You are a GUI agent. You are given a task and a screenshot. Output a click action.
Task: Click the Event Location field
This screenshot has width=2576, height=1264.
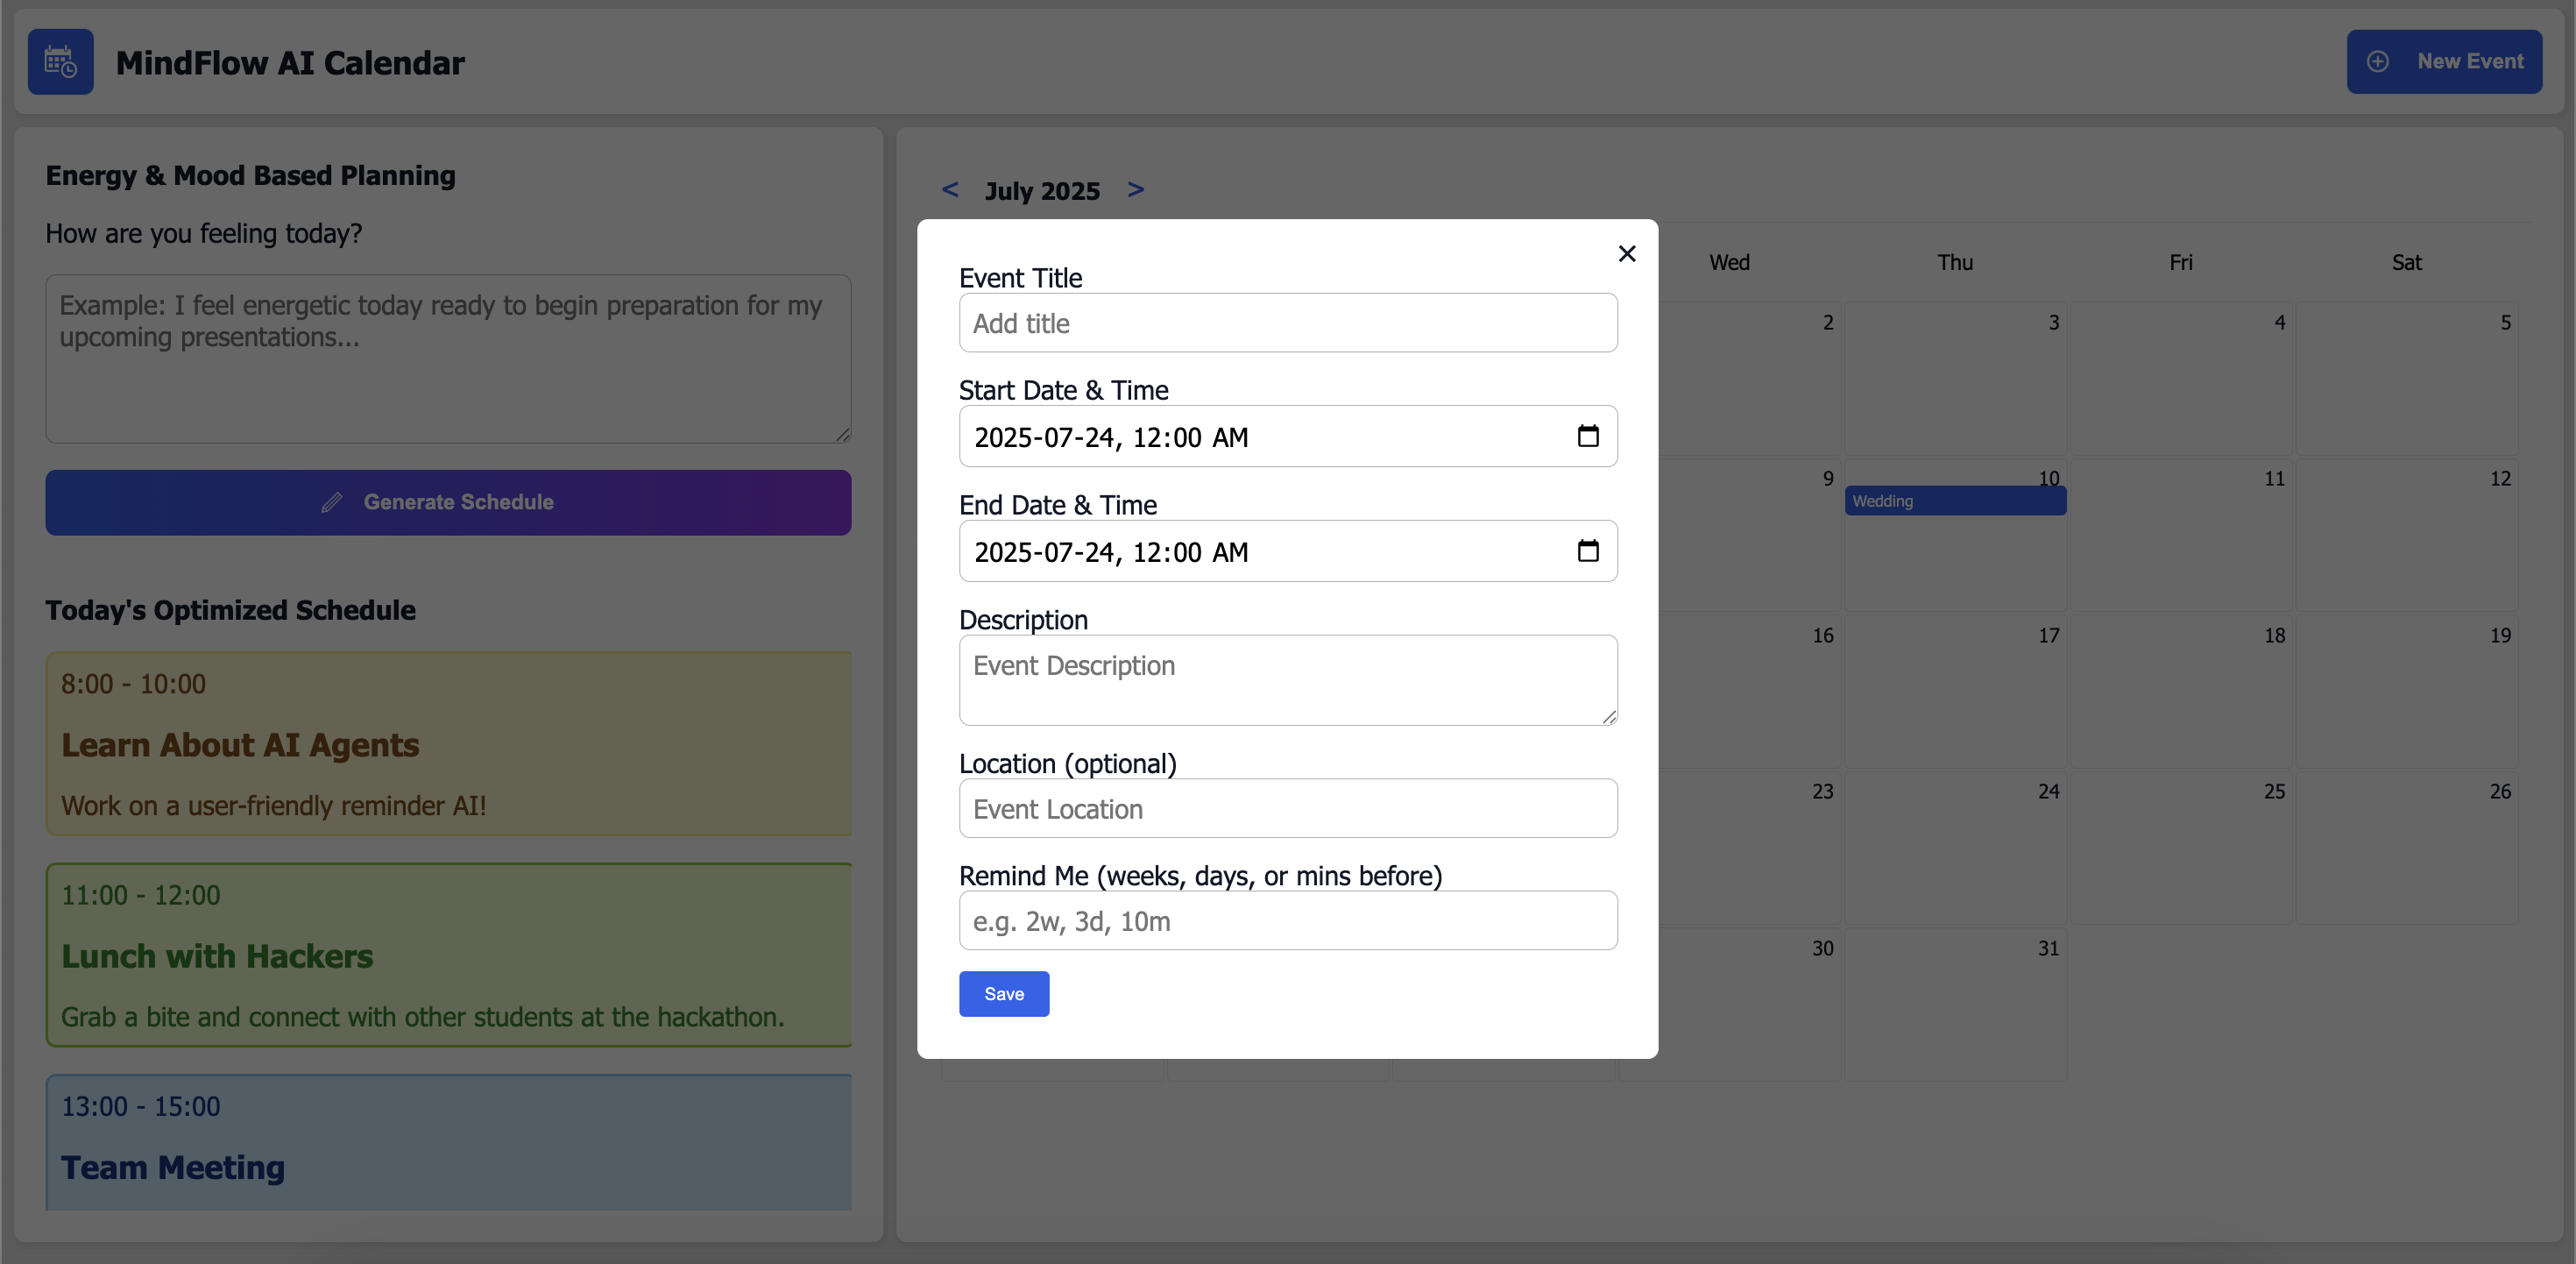(1287, 809)
